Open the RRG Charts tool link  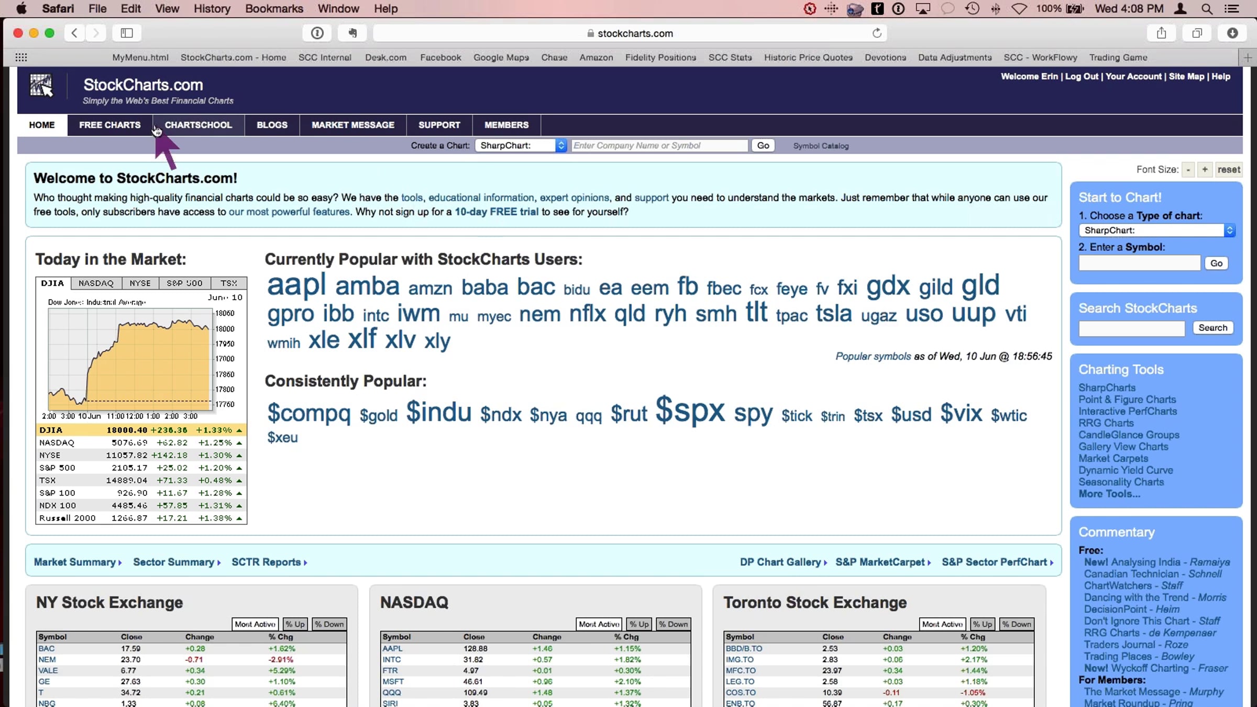coord(1106,423)
